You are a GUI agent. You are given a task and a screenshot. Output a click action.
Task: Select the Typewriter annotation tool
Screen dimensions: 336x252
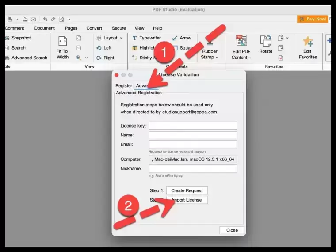pos(147,38)
